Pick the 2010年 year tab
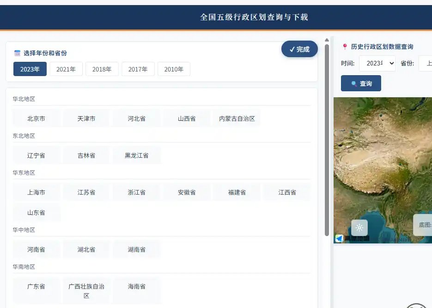Viewport: 432px width, 308px height. coord(174,69)
